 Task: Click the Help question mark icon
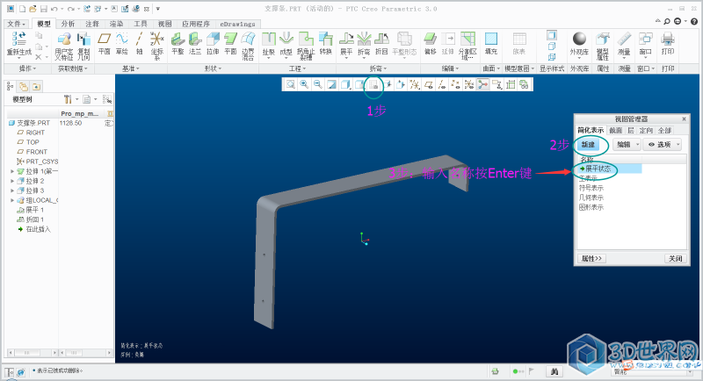click(694, 21)
